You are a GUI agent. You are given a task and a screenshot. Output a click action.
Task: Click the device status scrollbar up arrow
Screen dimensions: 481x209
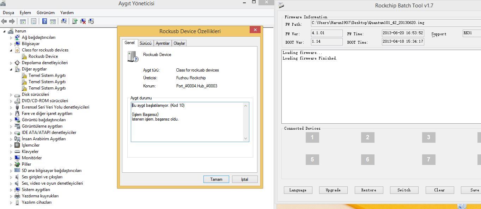click(246, 105)
